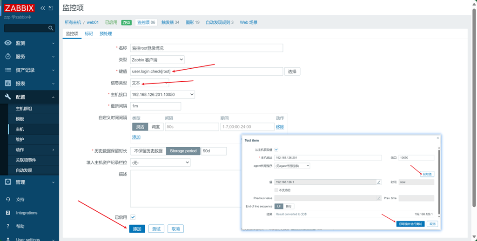The image size is (477, 241).
Task: Open the 主机接口 dropdown
Action: (x=162, y=95)
